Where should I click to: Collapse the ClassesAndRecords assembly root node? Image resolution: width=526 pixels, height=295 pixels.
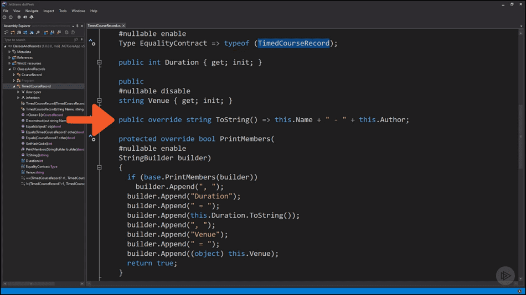click(x=5, y=46)
